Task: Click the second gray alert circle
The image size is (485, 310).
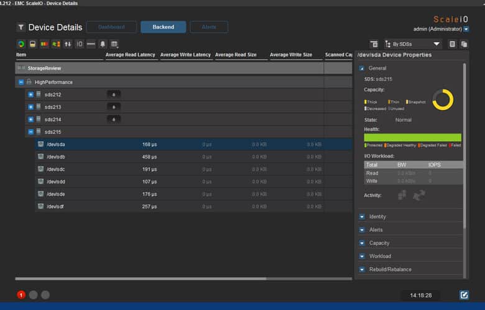Action: pos(45,295)
